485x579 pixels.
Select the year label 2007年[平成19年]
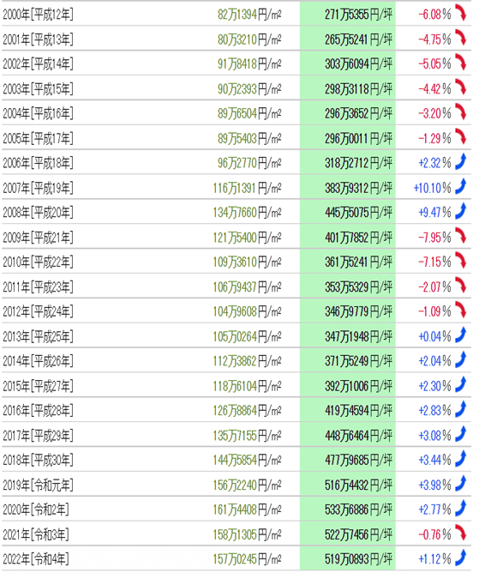(x=38, y=188)
